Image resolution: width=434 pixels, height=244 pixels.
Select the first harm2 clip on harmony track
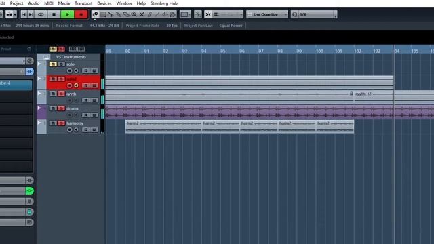coord(163,127)
